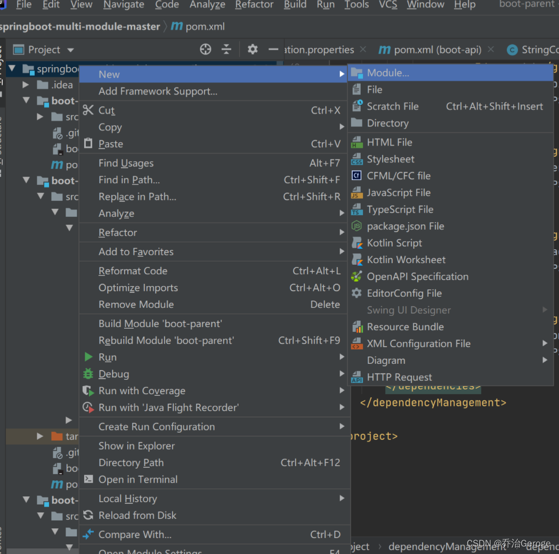Viewport: 559px width, 554px height.
Task: Click the Paste clipboard icon
Action: click(x=88, y=143)
